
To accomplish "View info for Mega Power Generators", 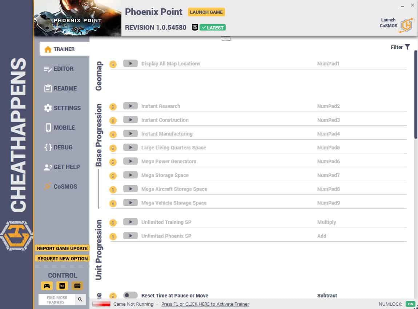I will tap(113, 162).
